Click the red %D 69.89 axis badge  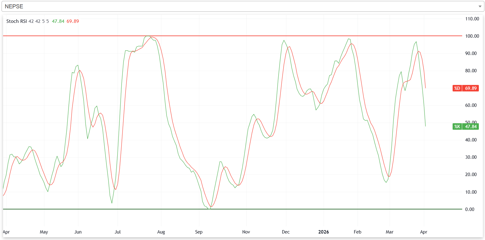(x=466, y=88)
